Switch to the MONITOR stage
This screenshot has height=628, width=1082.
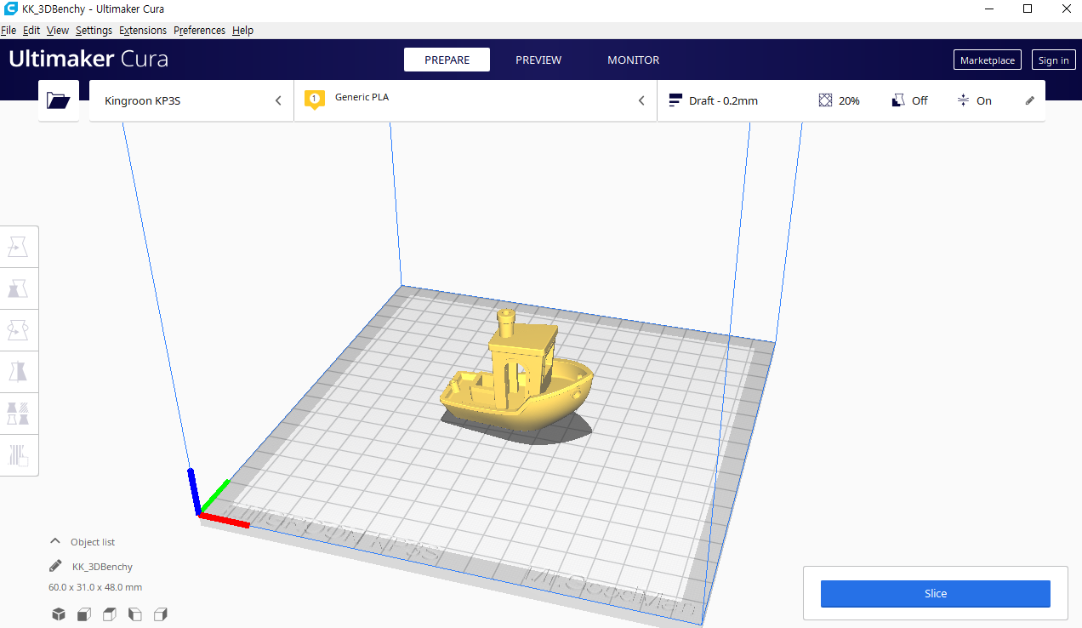coord(634,60)
